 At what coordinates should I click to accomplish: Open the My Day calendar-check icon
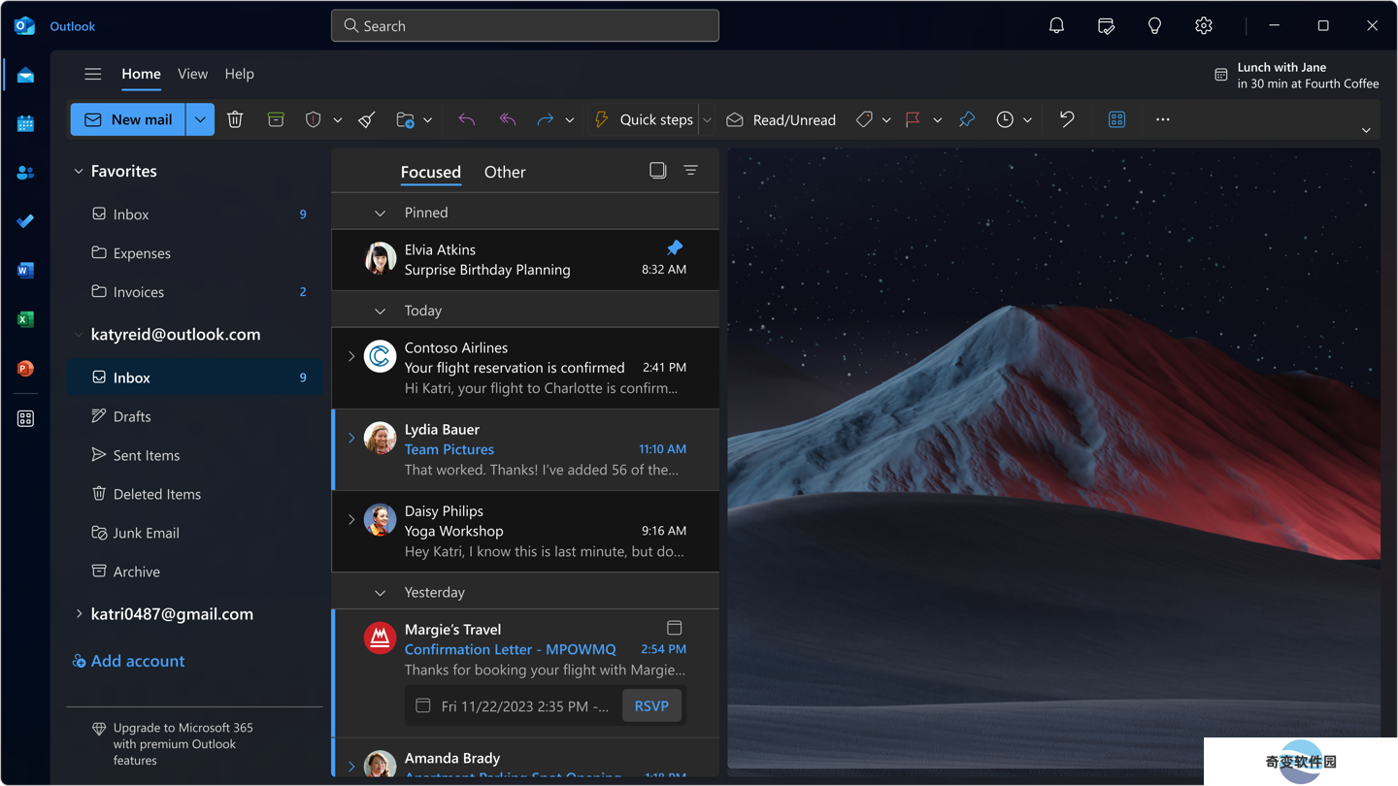click(x=1106, y=26)
